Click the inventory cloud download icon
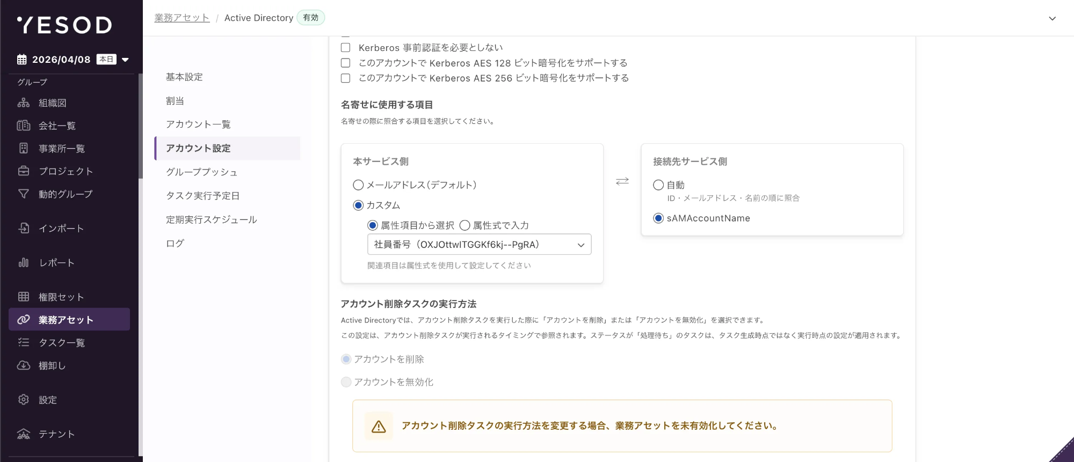1074x462 pixels. click(x=23, y=365)
